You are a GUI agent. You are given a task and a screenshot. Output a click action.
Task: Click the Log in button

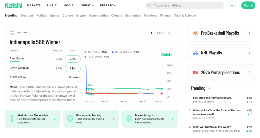point(233,6)
